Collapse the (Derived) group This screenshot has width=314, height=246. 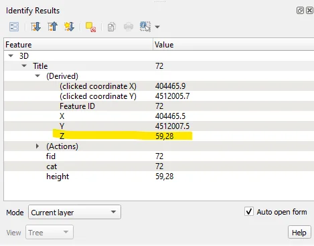tap(37, 76)
